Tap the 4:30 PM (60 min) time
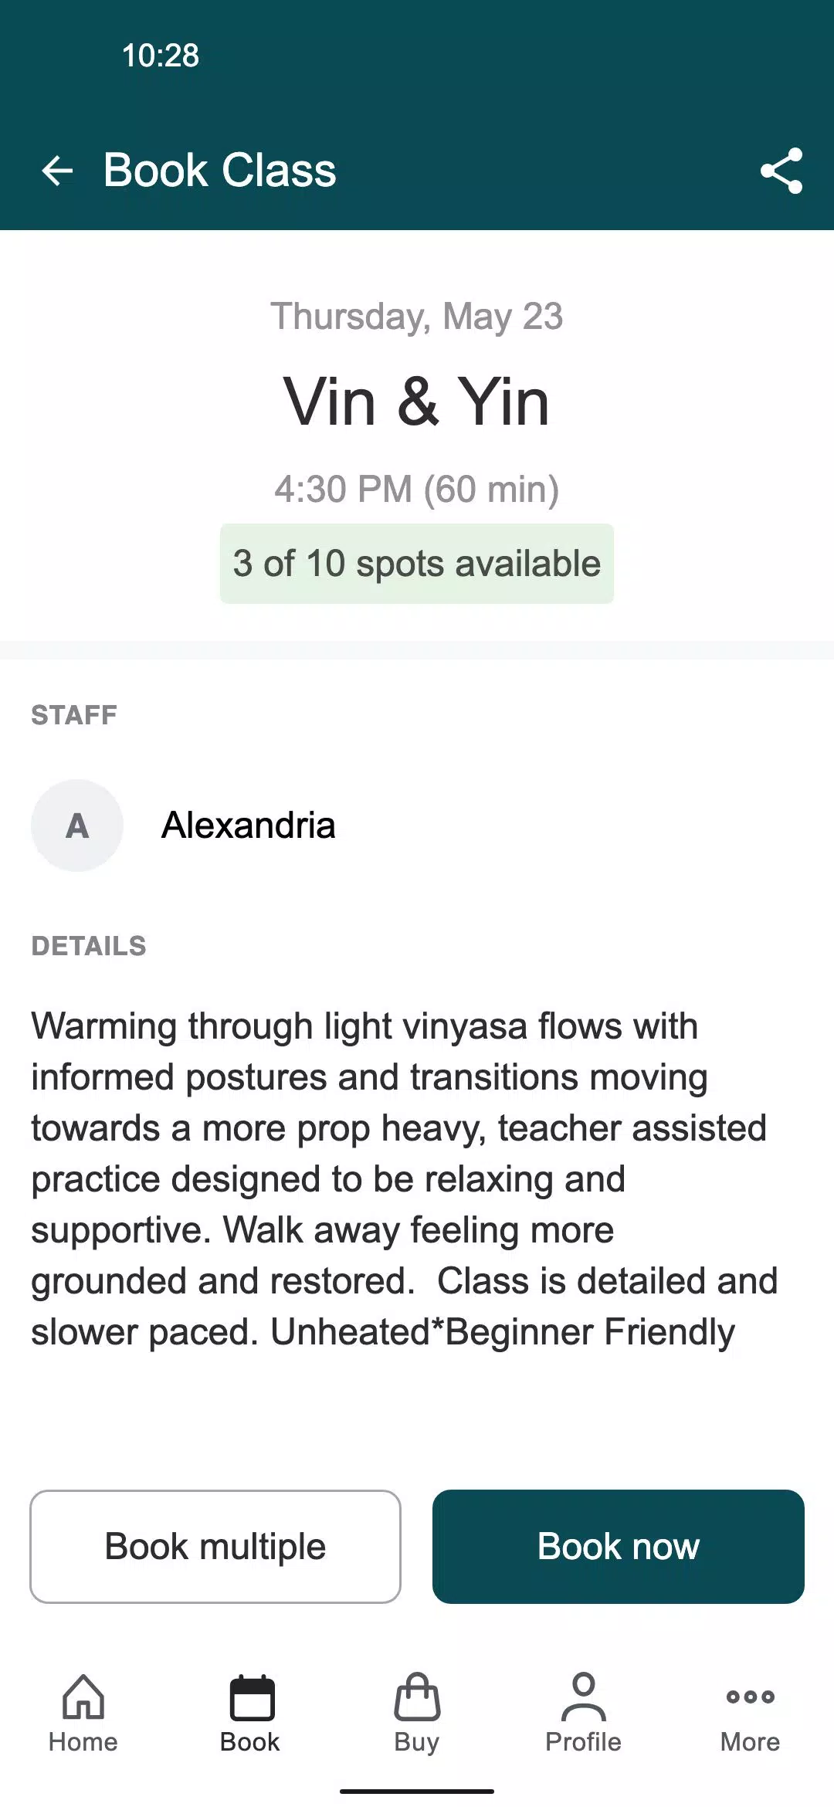834x1807 pixels. [x=417, y=490]
